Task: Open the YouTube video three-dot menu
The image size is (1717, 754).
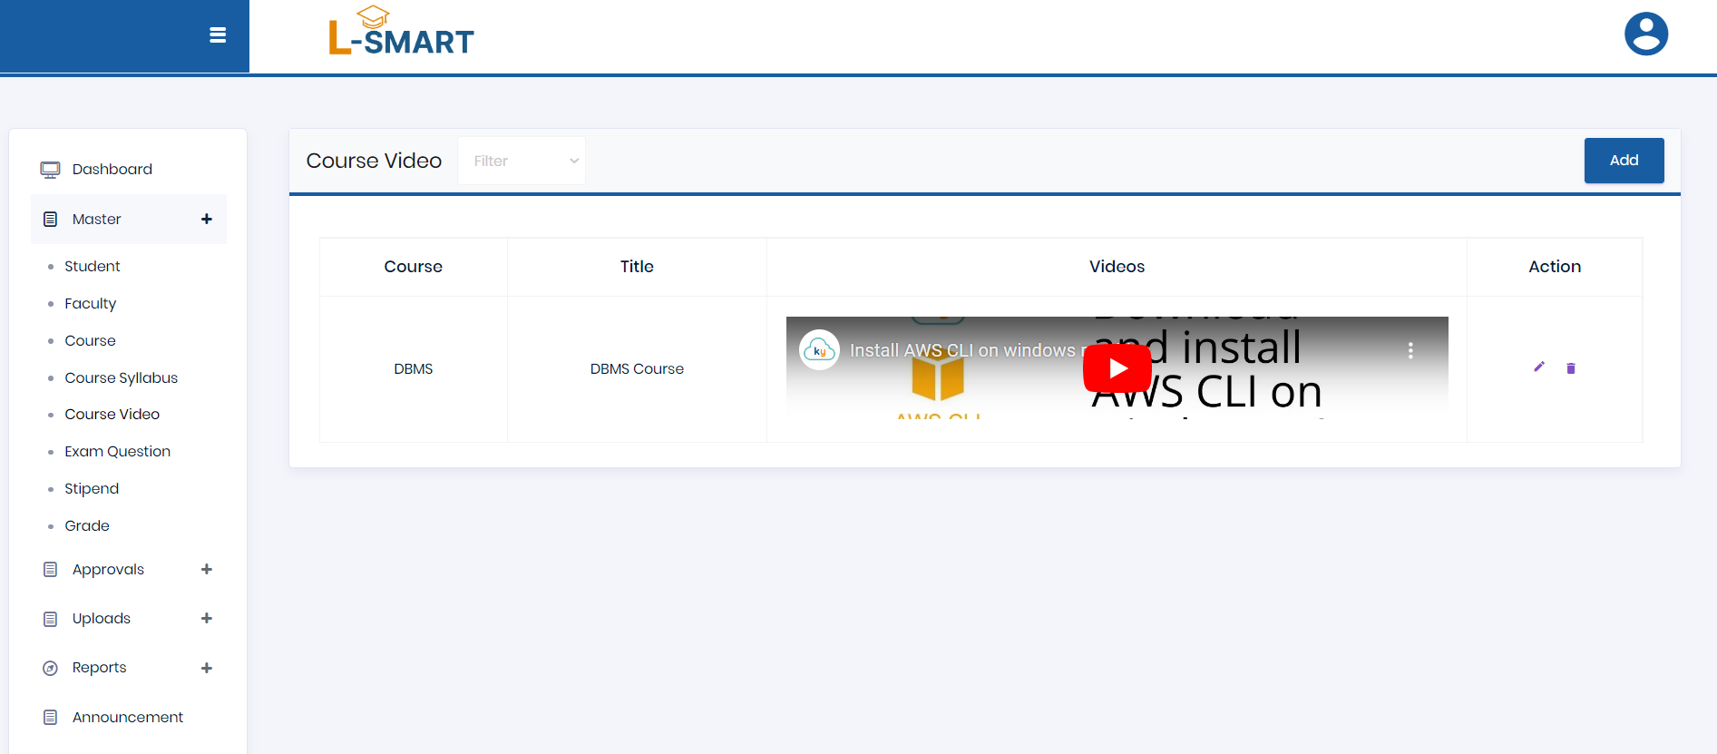Action: [x=1410, y=350]
